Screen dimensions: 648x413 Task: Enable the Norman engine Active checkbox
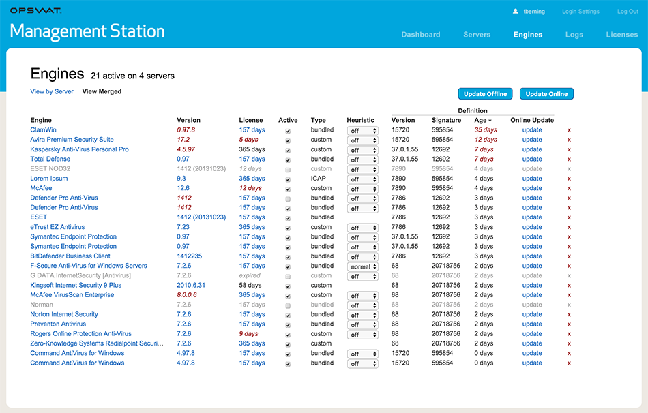[x=288, y=305]
